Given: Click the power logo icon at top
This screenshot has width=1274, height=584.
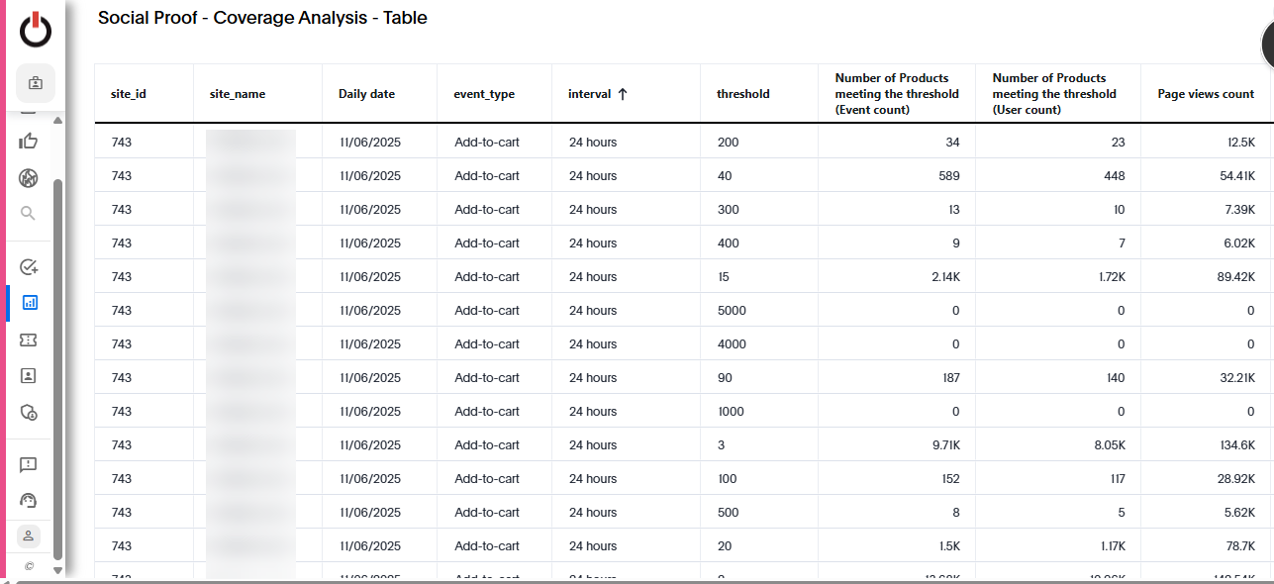Looking at the screenshot, I should click(36, 31).
